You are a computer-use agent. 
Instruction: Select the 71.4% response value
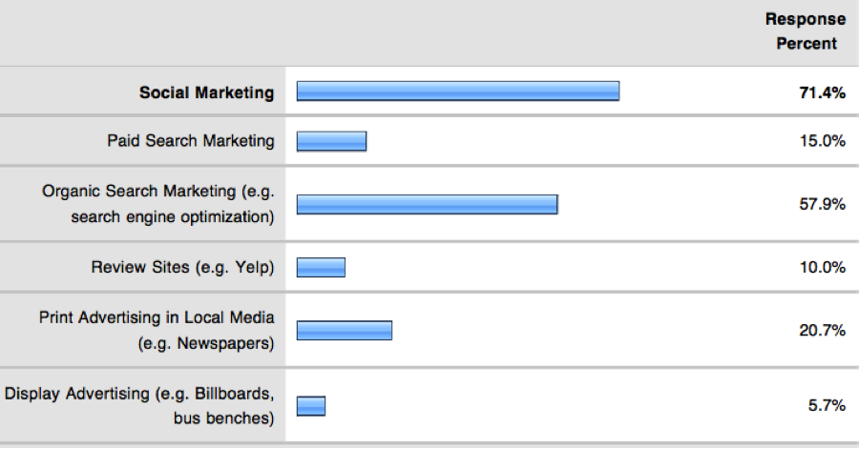tap(822, 92)
